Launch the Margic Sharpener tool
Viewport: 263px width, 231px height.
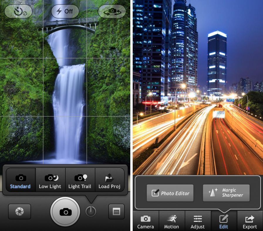(x=226, y=193)
